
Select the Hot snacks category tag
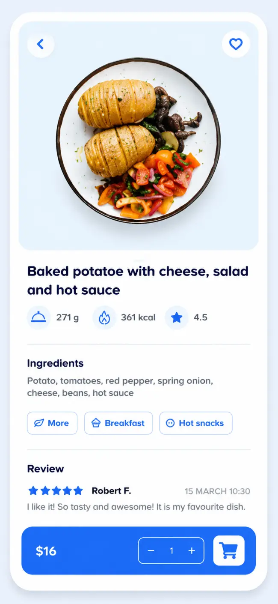[196, 423]
